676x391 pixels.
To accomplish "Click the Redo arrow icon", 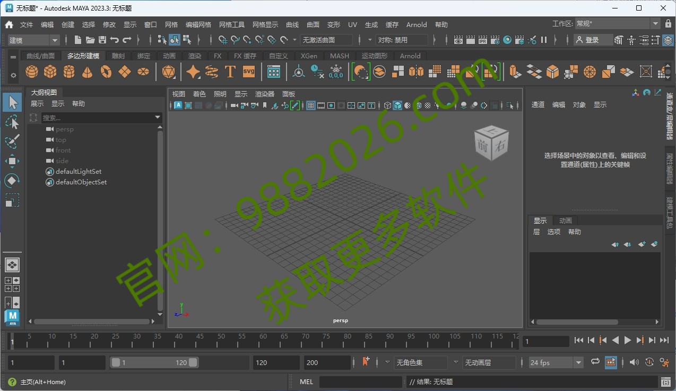I will 127,40.
